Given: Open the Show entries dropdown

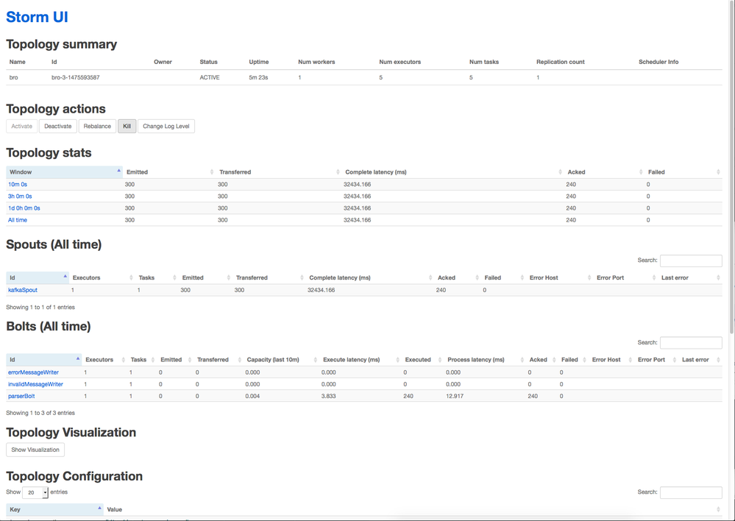Looking at the screenshot, I should click(35, 492).
